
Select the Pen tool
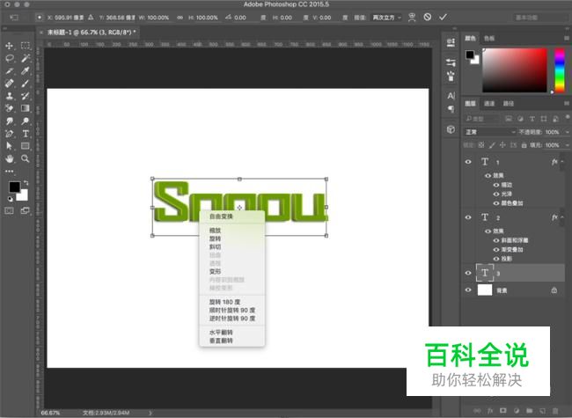coord(9,134)
